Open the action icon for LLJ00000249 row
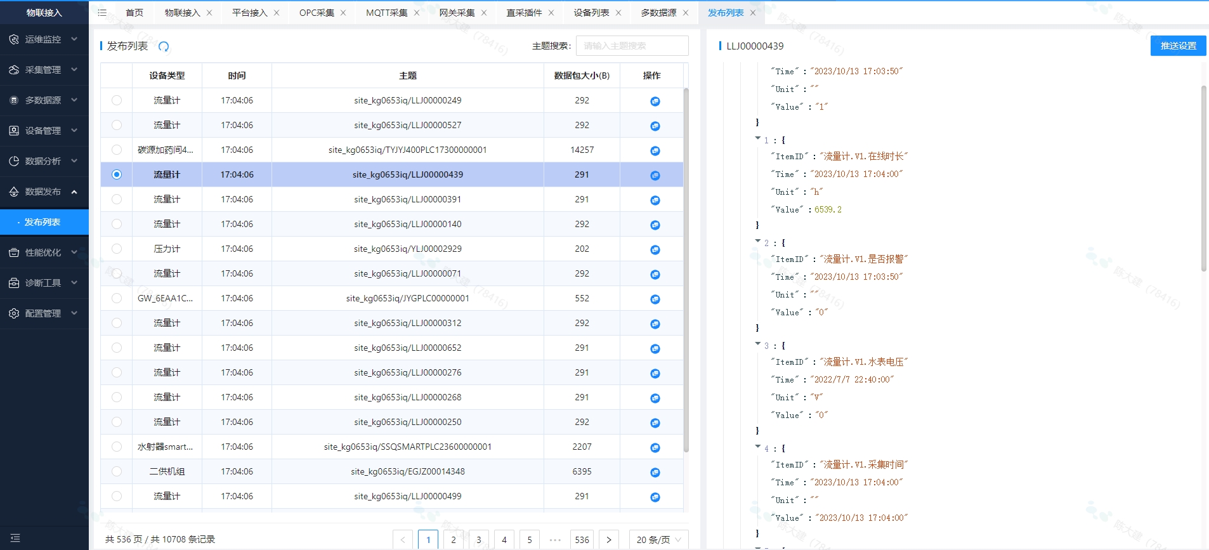1209x550 pixels. [x=655, y=101]
